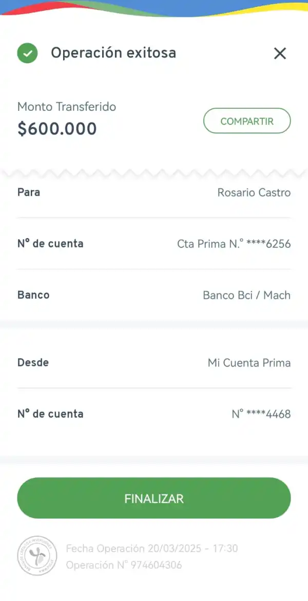Click the 'Fecha Operación' date and time text
Image resolution: width=308 pixels, height=601 pixels.
pyautogui.click(x=152, y=549)
